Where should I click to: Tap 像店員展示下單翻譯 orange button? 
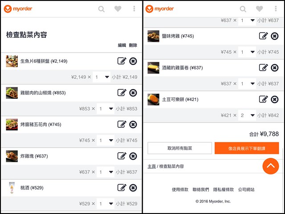pyautogui.click(x=247, y=148)
